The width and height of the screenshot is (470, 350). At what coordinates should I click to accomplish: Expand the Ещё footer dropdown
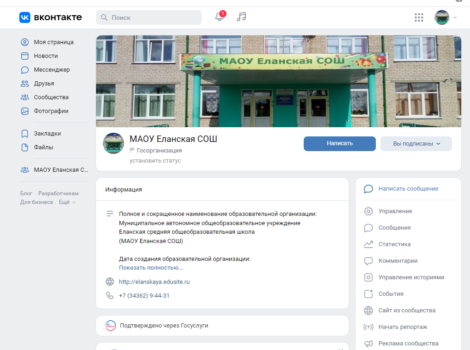click(67, 202)
